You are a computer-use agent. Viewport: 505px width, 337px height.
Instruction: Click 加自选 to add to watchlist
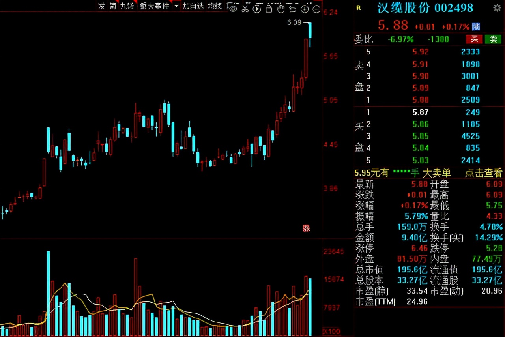click(x=193, y=6)
